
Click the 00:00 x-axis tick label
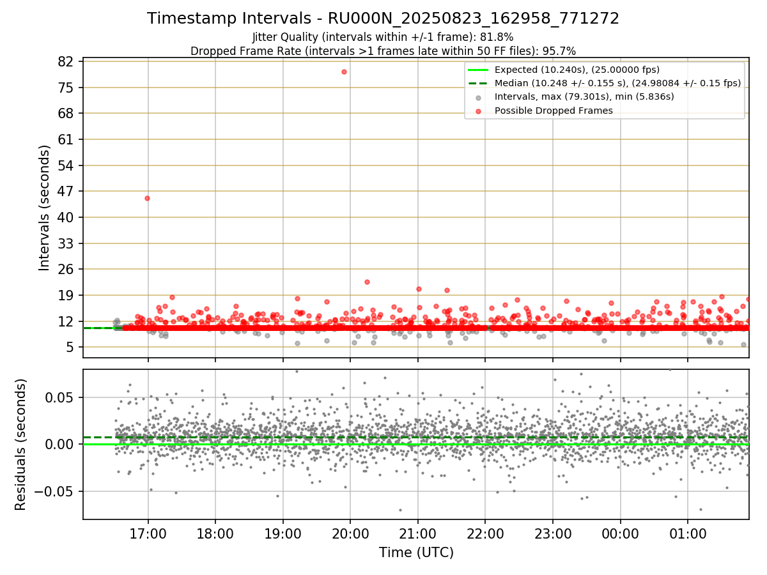click(x=620, y=533)
